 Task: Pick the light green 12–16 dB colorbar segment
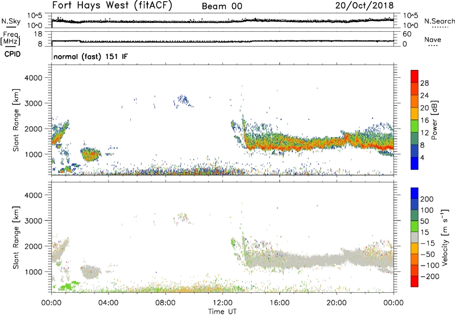point(415,126)
